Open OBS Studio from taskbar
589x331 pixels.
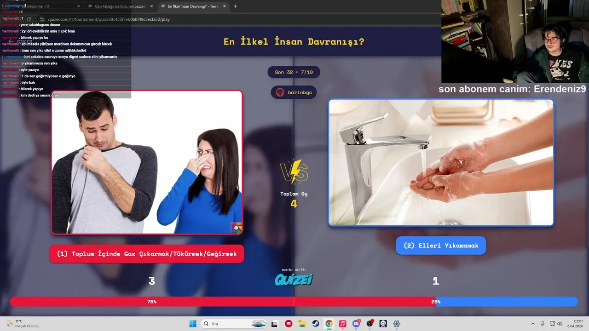[x=370, y=324]
